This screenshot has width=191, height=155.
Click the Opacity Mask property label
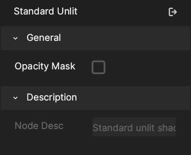(45, 66)
